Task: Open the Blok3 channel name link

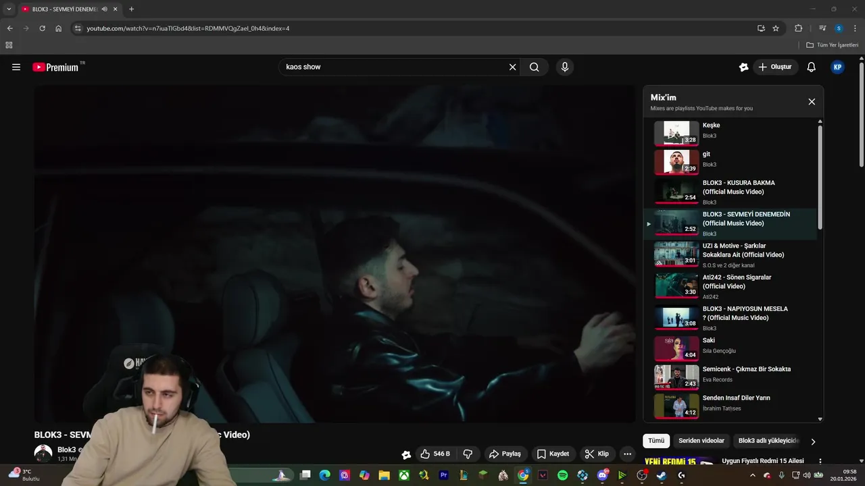Action: (x=67, y=450)
